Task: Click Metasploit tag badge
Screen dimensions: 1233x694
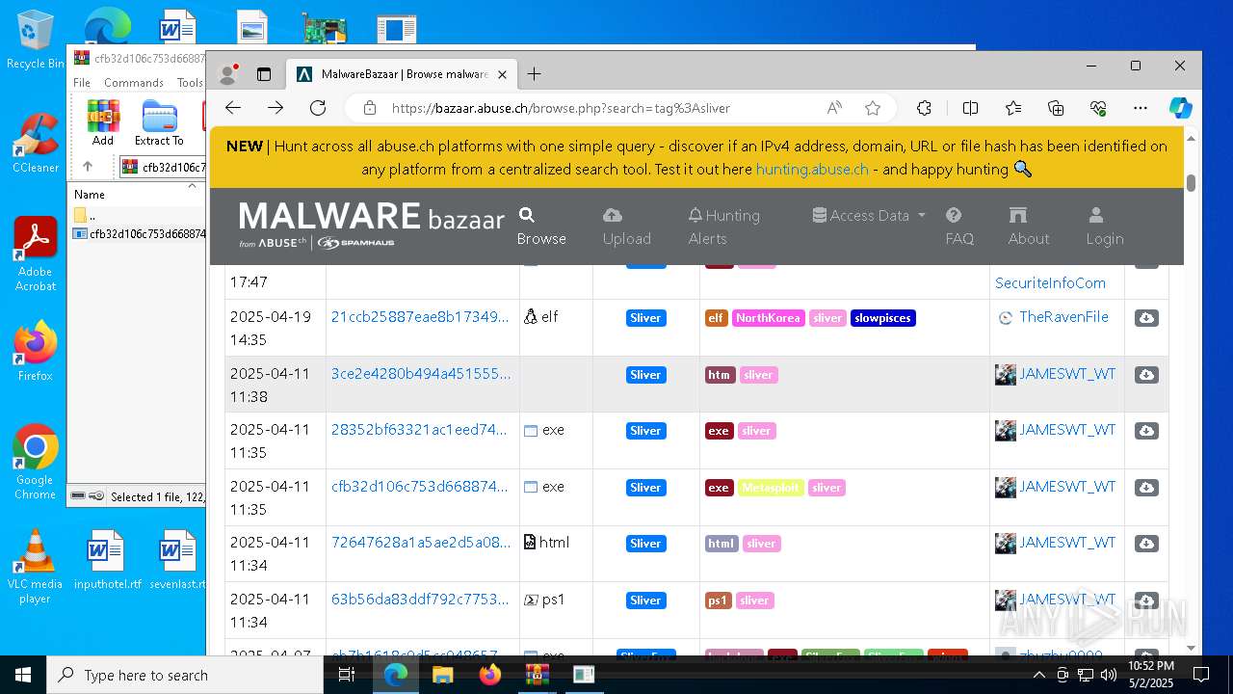Action: pos(771,488)
